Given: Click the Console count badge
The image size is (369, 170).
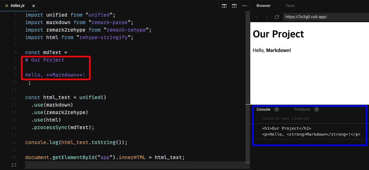Looking at the screenshot, I should [277, 109].
